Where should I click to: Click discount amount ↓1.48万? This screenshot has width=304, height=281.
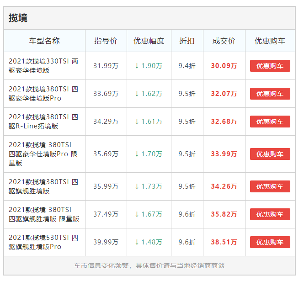tap(149, 242)
